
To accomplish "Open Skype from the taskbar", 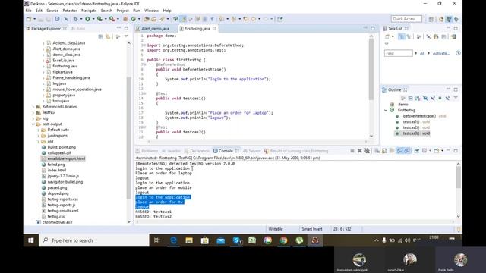I will pyautogui.click(x=237, y=240).
